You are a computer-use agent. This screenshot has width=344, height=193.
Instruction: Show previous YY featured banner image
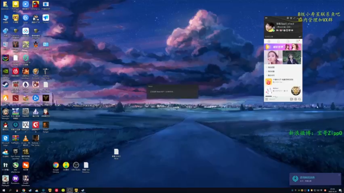point(266,57)
